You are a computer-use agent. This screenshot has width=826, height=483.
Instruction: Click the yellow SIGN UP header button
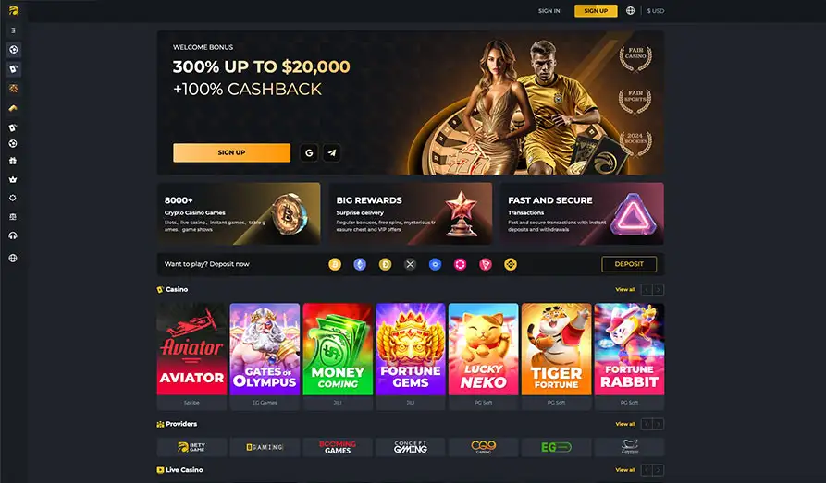coord(596,10)
